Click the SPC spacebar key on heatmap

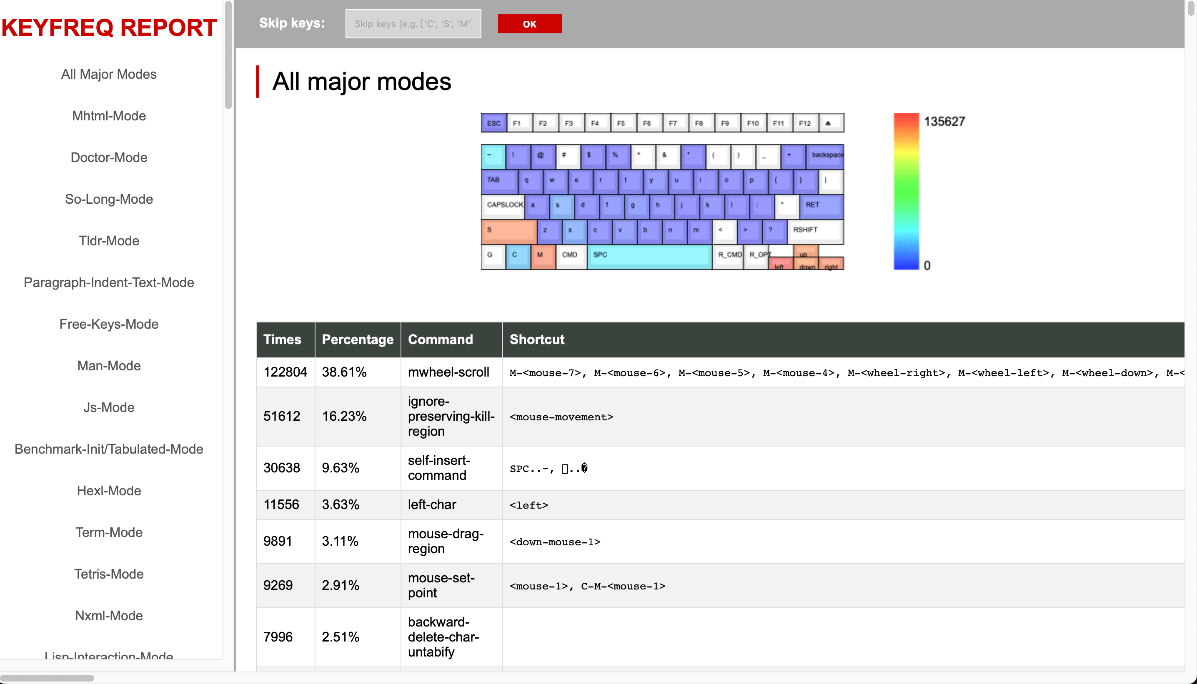tap(649, 257)
